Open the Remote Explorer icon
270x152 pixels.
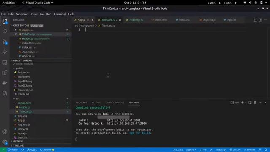tap(5, 62)
